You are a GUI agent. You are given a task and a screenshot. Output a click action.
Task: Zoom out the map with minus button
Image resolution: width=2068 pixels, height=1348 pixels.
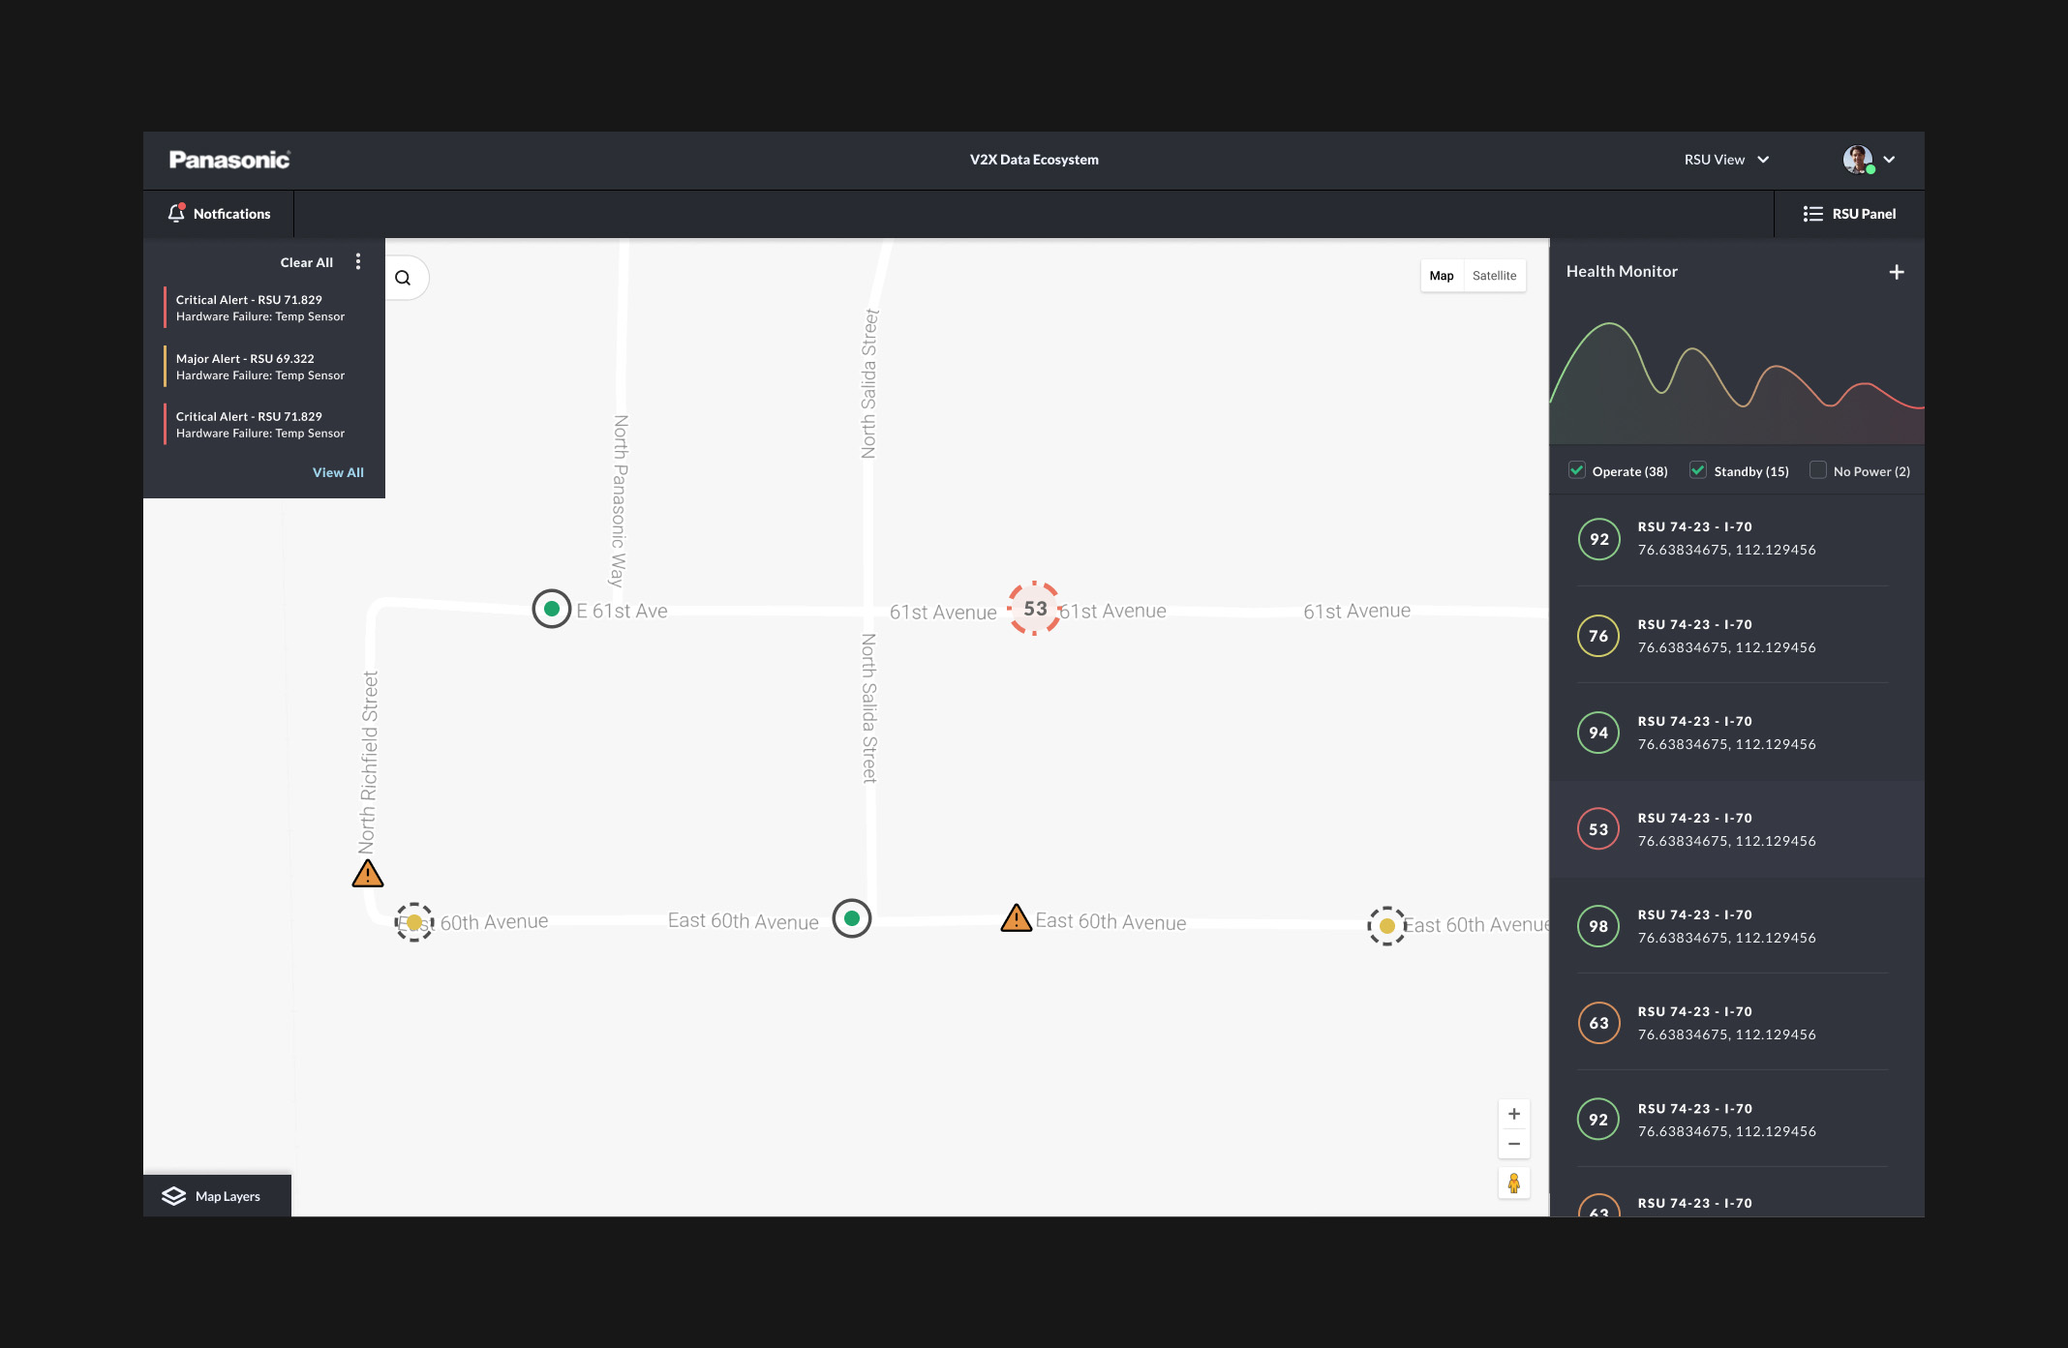[x=1513, y=1144]
